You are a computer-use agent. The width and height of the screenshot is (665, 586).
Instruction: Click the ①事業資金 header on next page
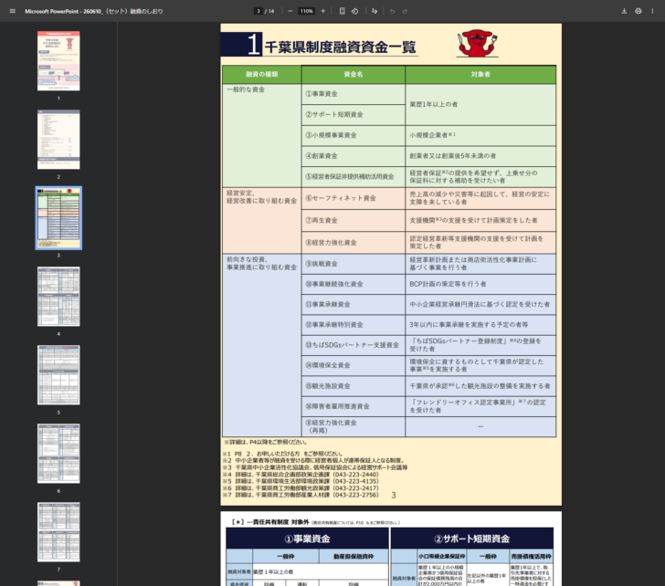click(307, 539)
